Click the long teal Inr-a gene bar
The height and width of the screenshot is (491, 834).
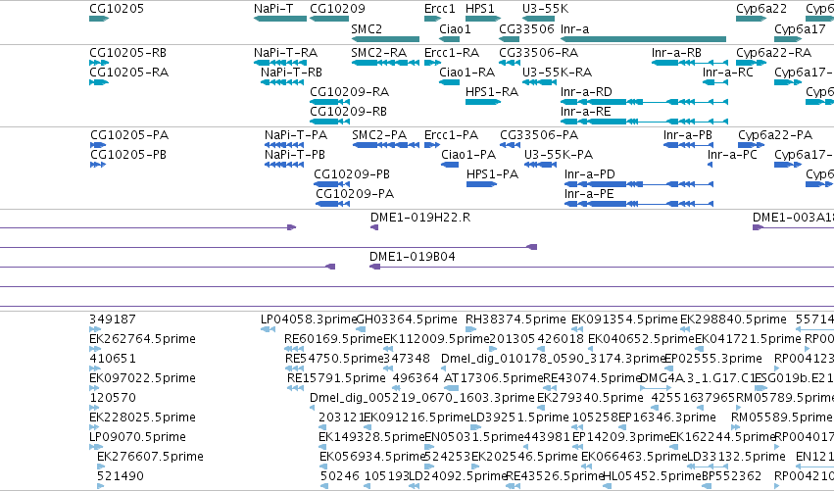pos(643,39)
